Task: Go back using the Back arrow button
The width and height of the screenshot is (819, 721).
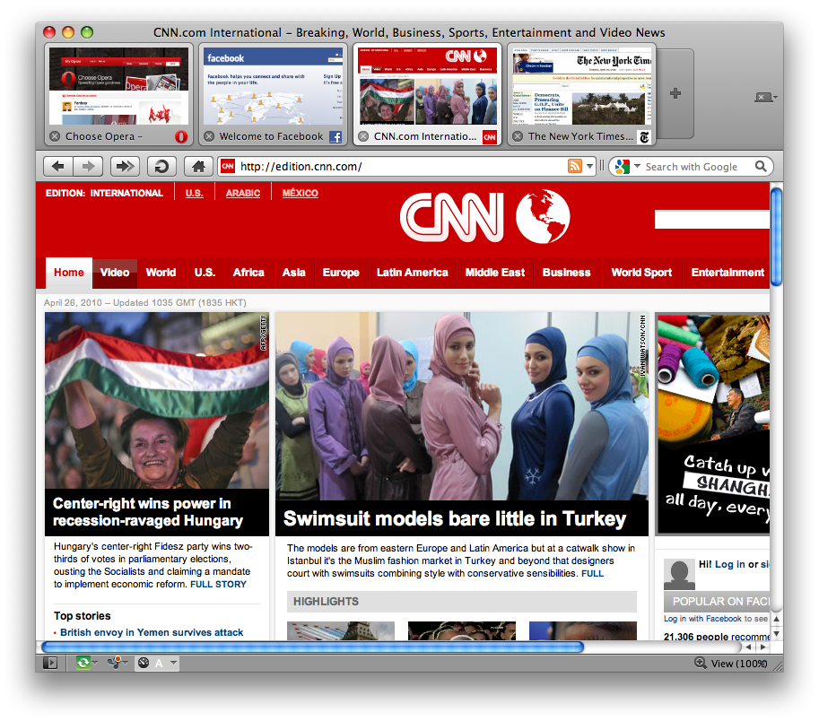Action: coord(58,167)
